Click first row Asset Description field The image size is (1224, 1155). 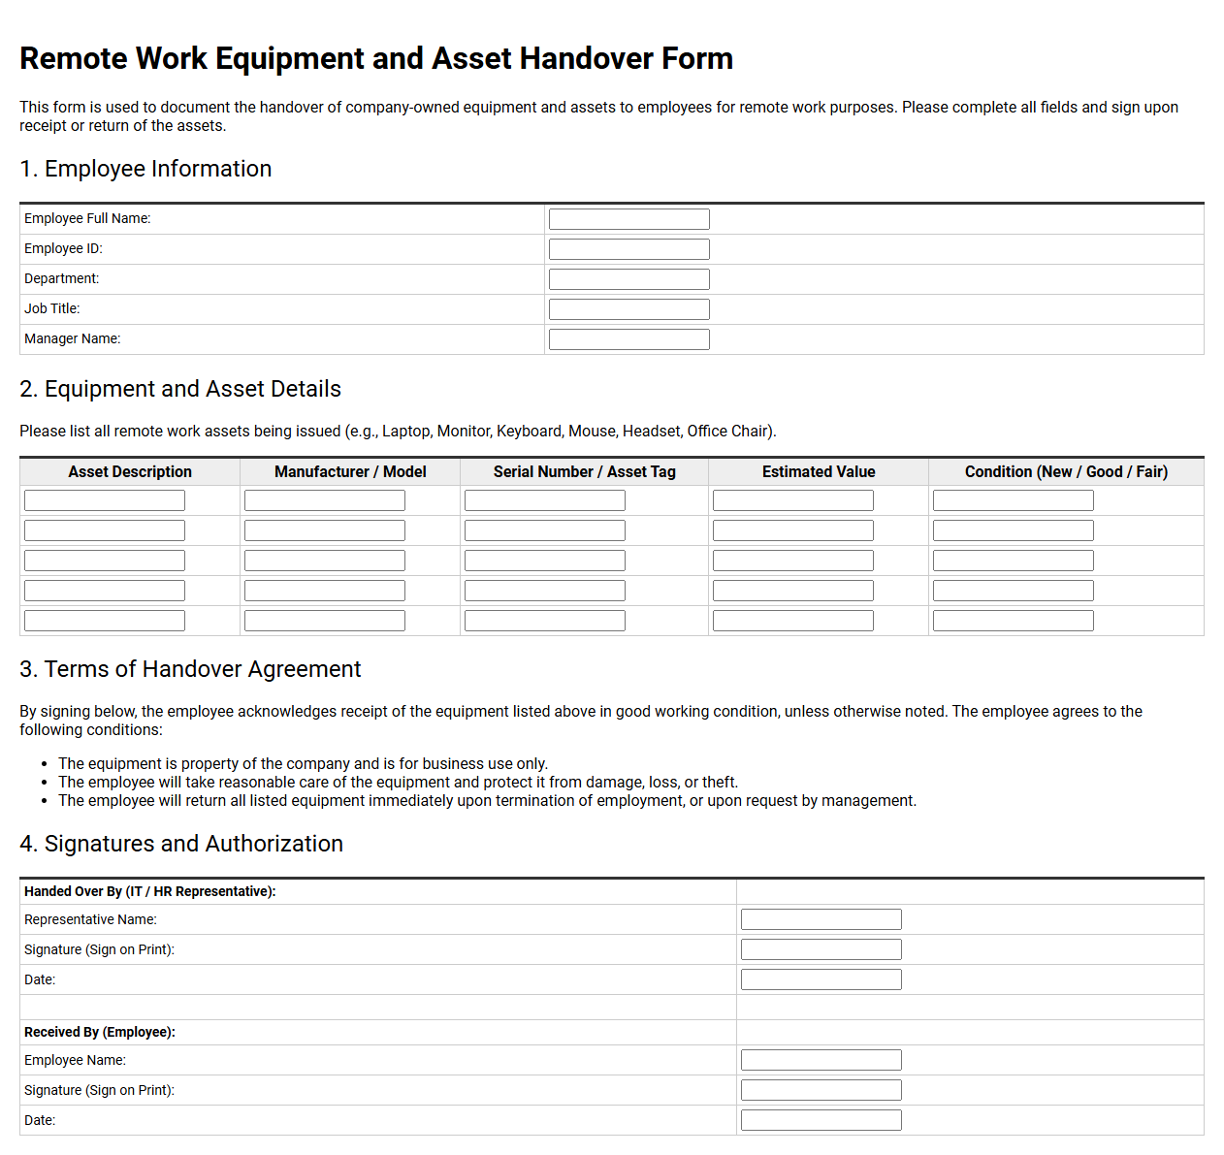point(105,500)
